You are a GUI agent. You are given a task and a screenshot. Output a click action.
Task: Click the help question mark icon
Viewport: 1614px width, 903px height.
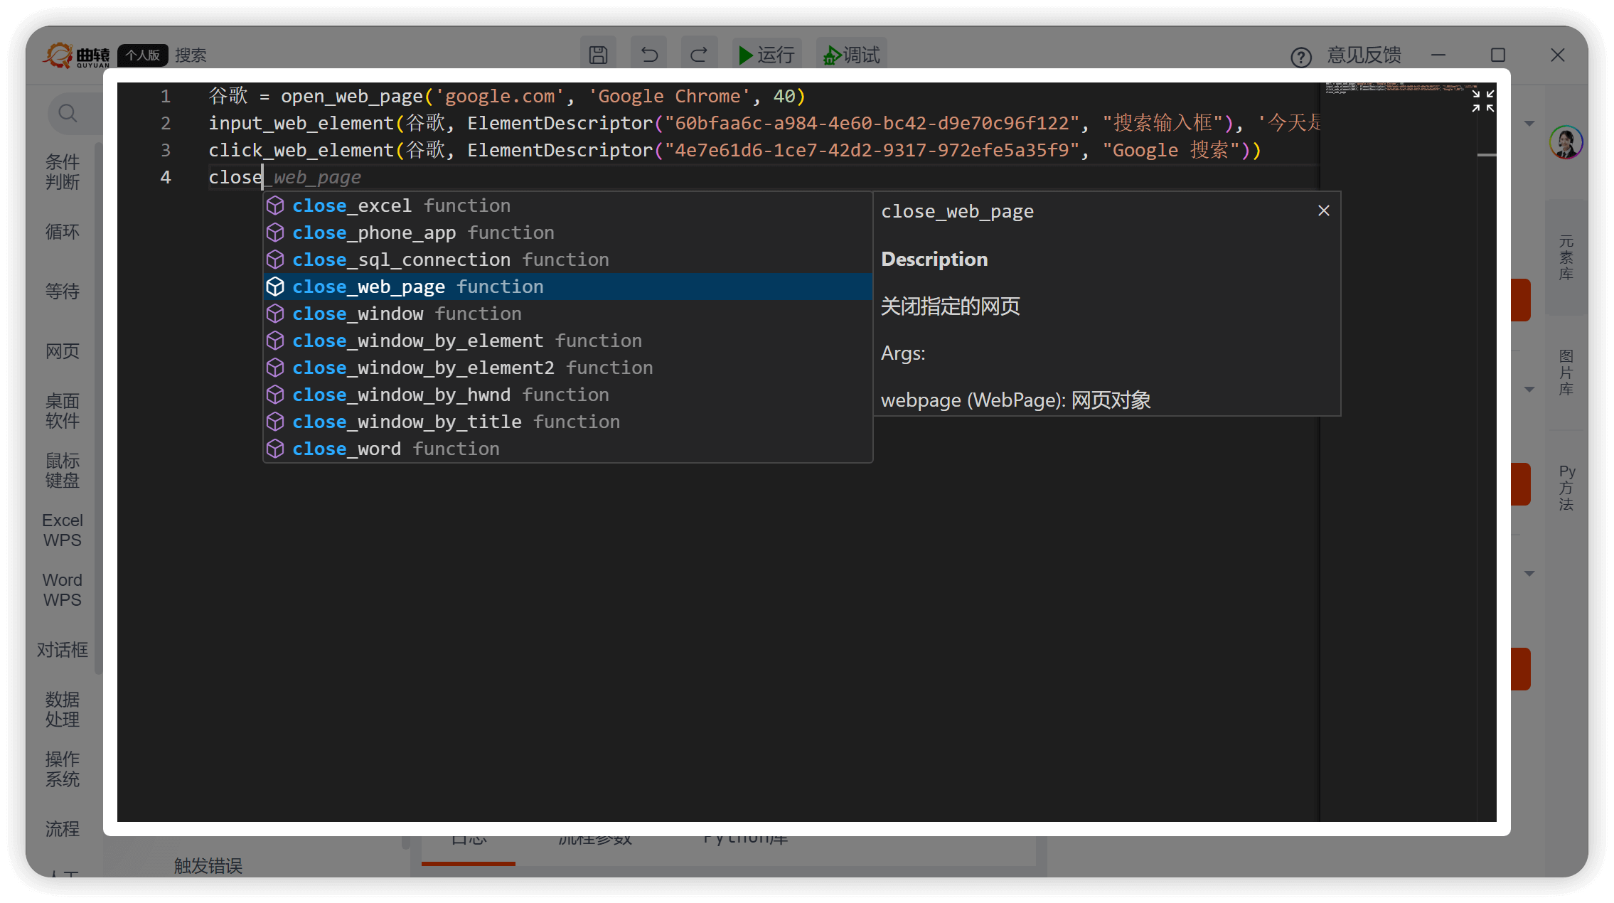(x=1300, y=57)
